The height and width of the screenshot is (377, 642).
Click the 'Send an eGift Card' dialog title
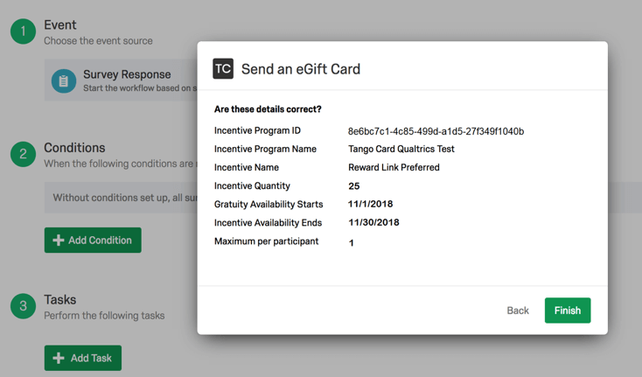tap(301, 69)
